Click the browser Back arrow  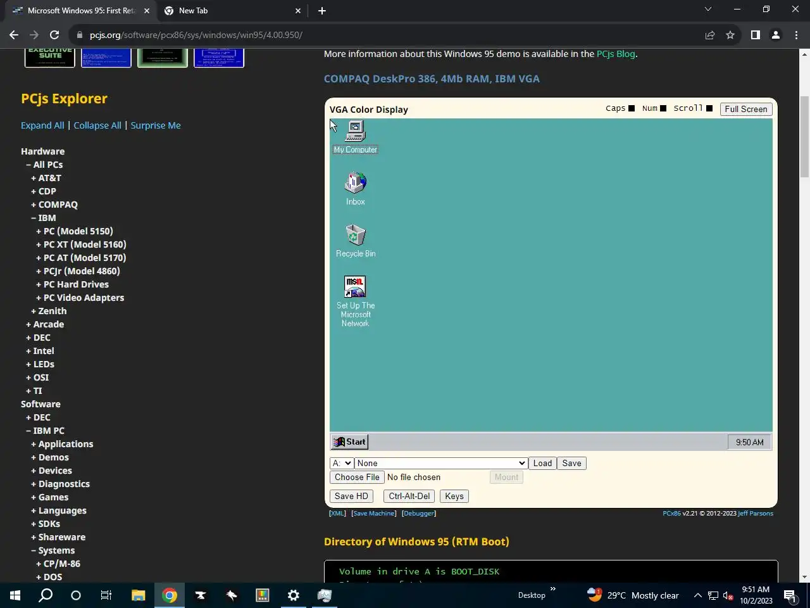coord(14,35)
